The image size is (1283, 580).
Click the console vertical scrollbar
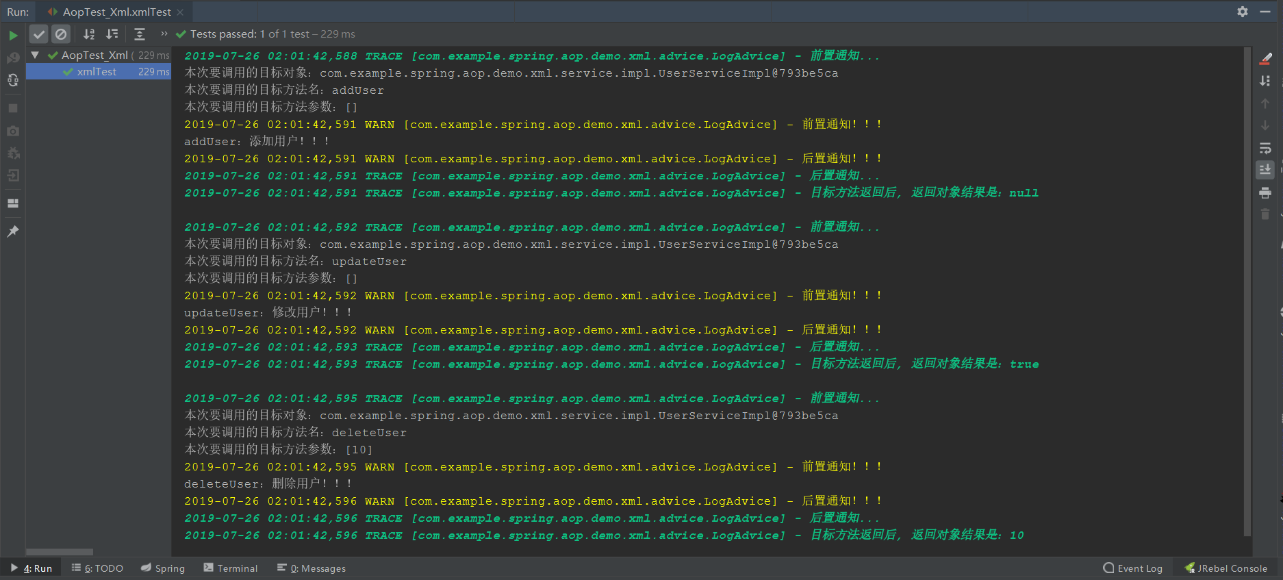(x=1247, y=292)
